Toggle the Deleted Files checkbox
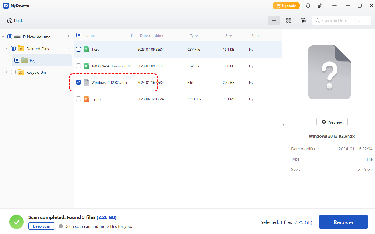The height and width of the screenshot is (234, 375). point(13,48)
